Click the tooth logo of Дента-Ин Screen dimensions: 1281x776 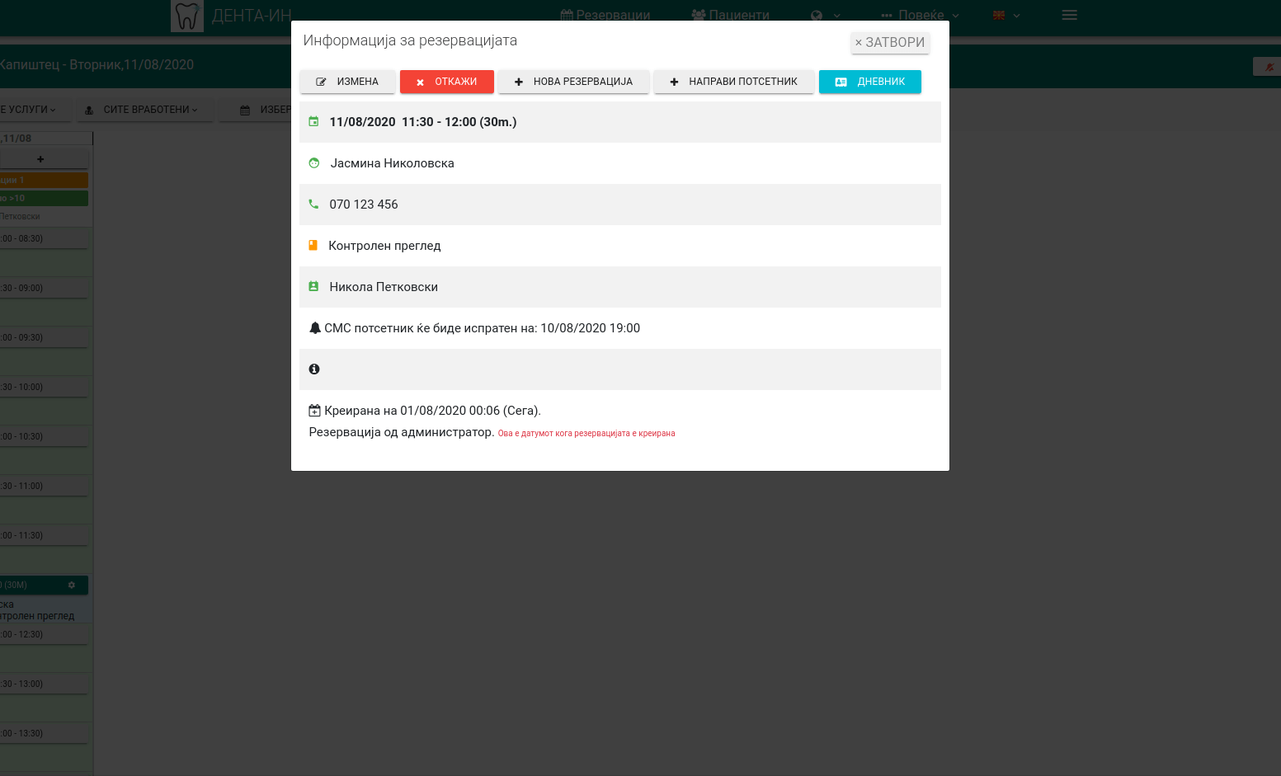187,16
